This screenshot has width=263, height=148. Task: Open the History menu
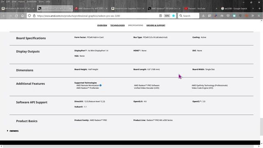21,2
